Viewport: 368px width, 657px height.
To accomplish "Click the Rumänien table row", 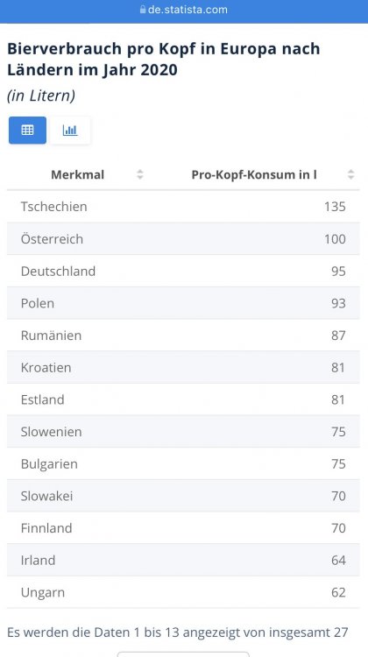I will [x=183, y=336].
